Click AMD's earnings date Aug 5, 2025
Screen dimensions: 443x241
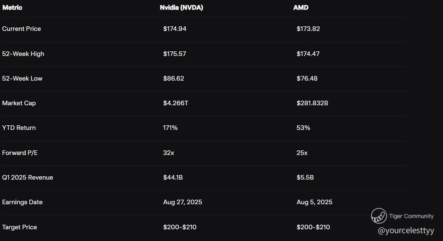314,202
